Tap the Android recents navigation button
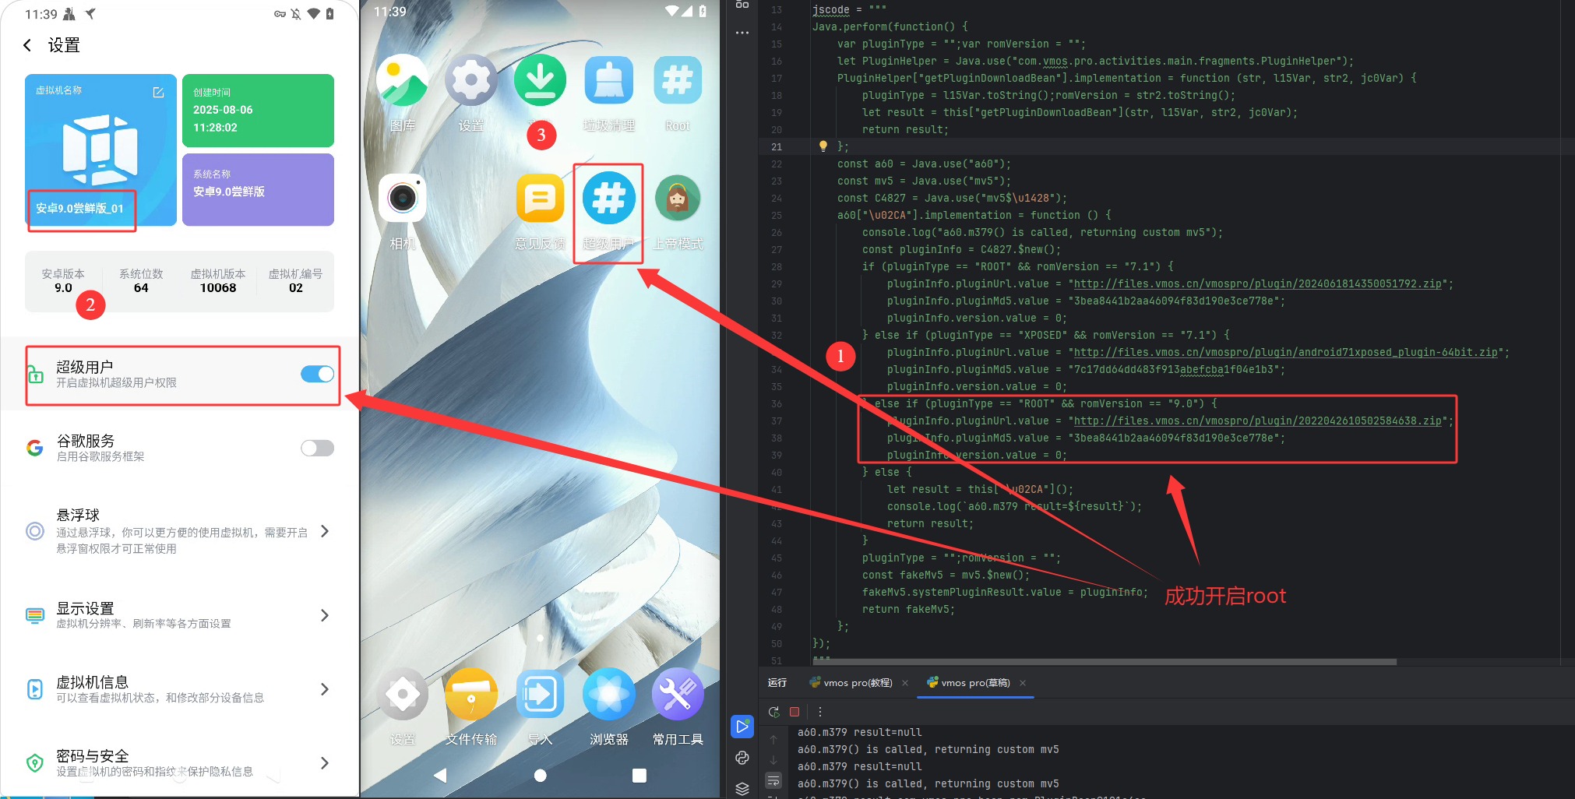1575x799 pixels. coord(640,775)
